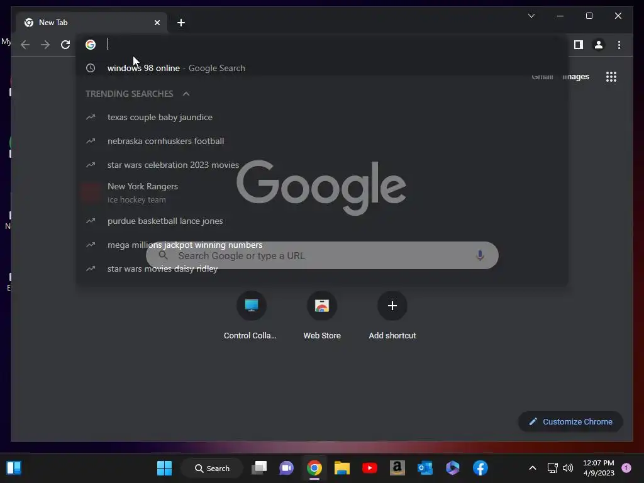Click the browser back arrow
The height and width of the screenshot is (483, 644).
(25, 45)
